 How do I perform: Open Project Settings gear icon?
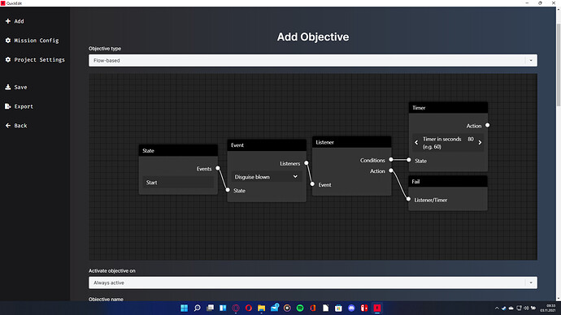[x=8, y=59]
